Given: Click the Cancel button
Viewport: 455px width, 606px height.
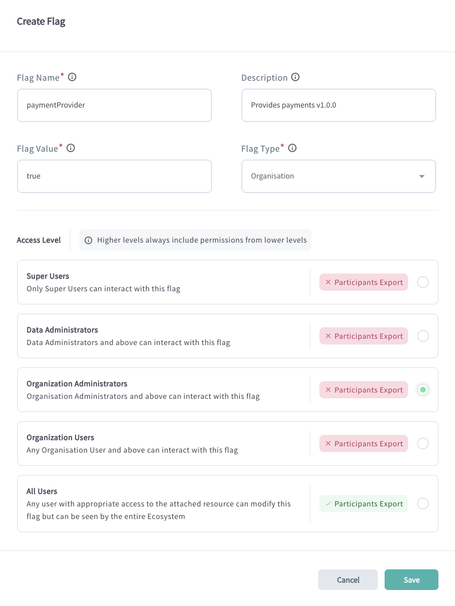Looking at the screenshot, I should pos(348,580).
